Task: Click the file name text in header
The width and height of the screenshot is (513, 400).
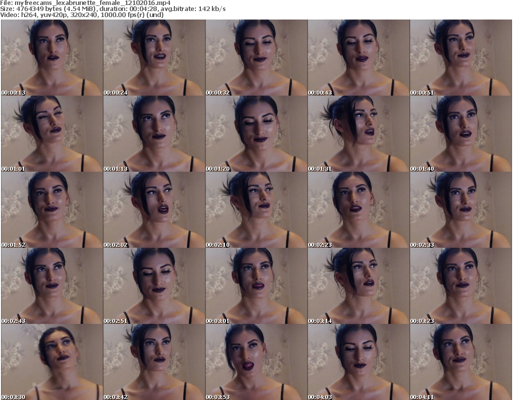Action: coord(86,3)
